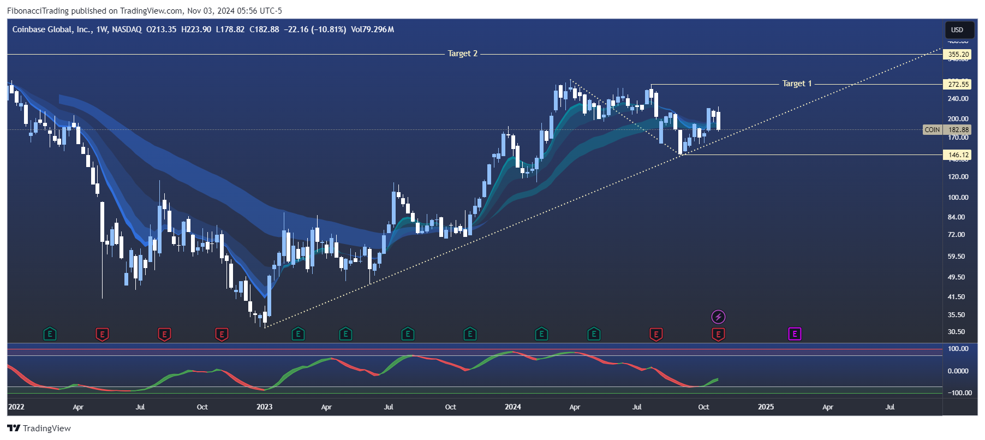Click the 2022 label on the time axis
This screenshot has height=440, width=985.
click(x=16, y=407)
